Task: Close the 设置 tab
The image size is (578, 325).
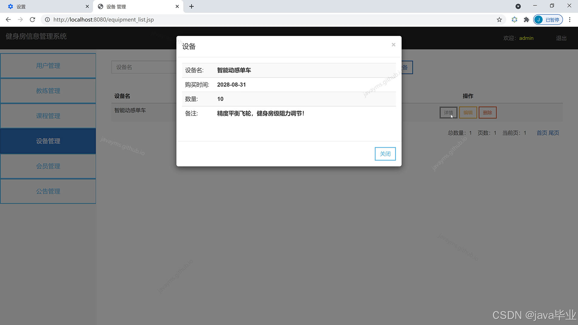Action: point(87,6)
